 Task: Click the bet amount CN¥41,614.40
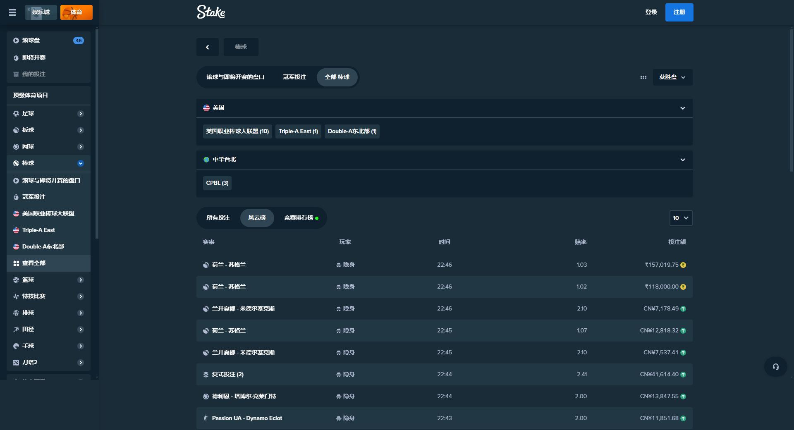coord(659,375)
